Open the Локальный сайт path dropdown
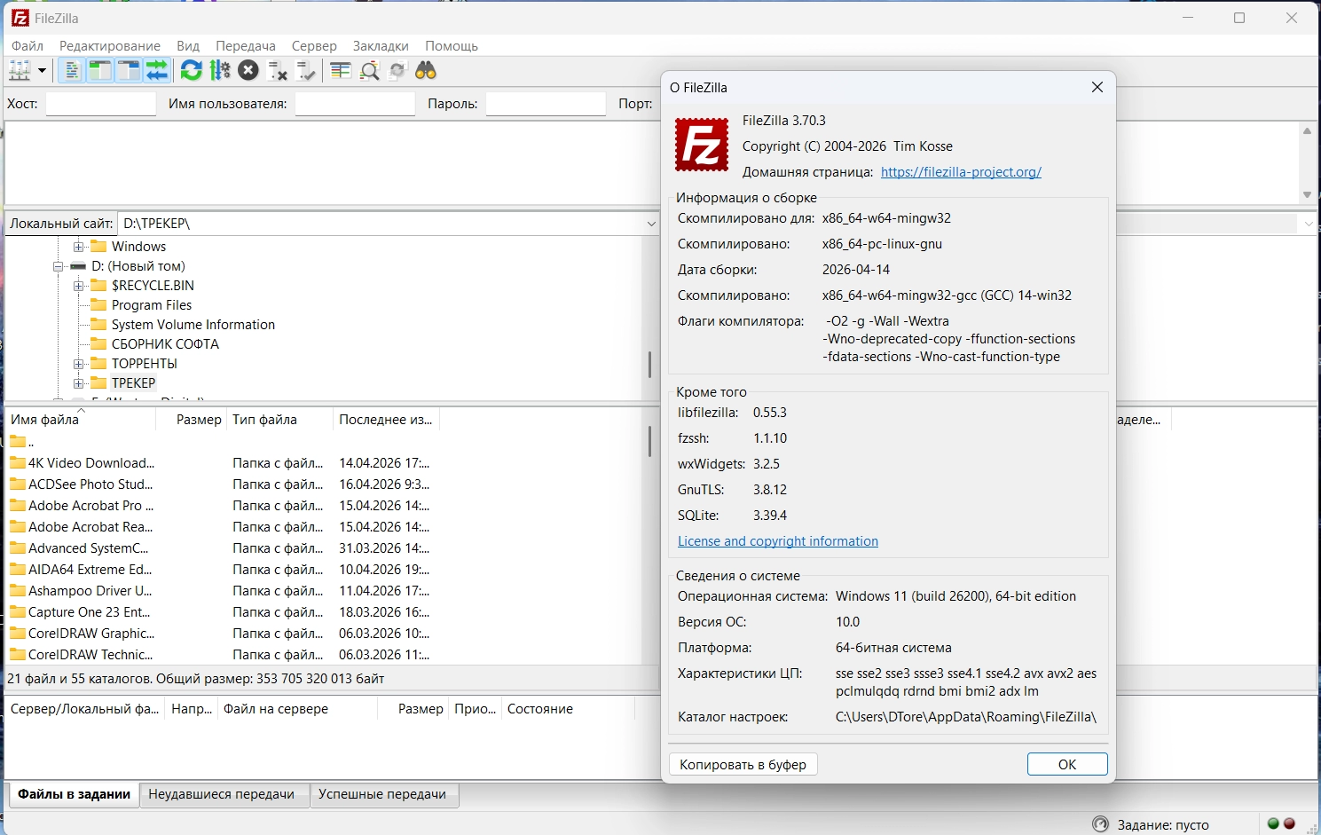 [651, 224]
